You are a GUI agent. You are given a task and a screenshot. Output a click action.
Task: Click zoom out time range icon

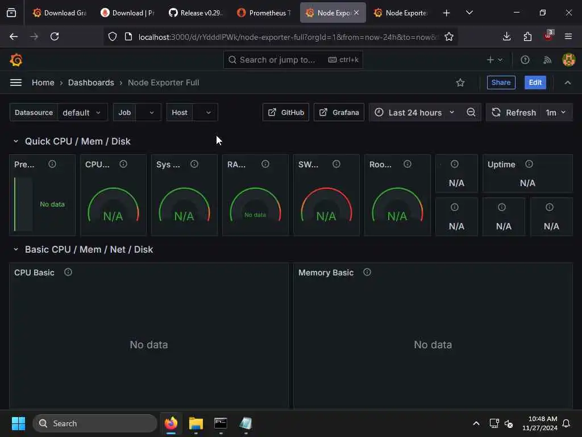coord(471,112)
